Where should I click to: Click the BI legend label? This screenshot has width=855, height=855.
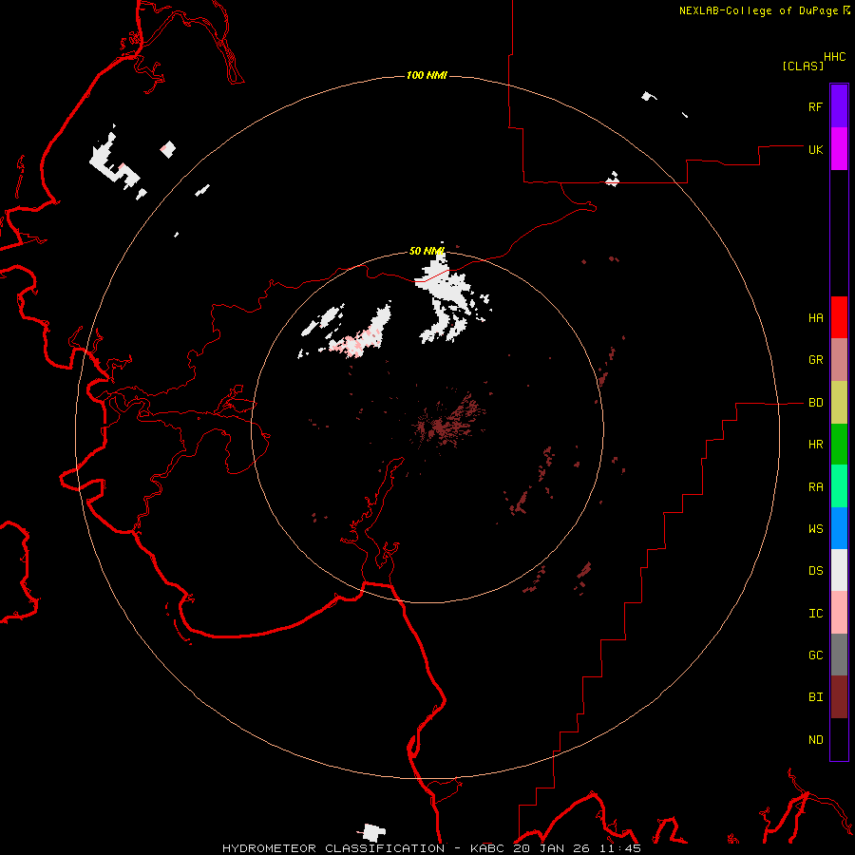point(815,697)
